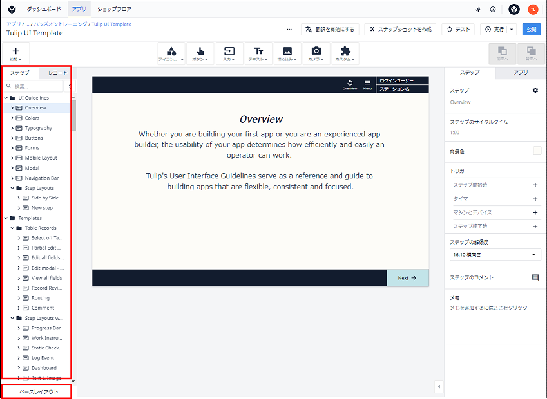This screenshot has height=399, width=547.
Task: Expand the Typography step
Action: click(12, 128)
